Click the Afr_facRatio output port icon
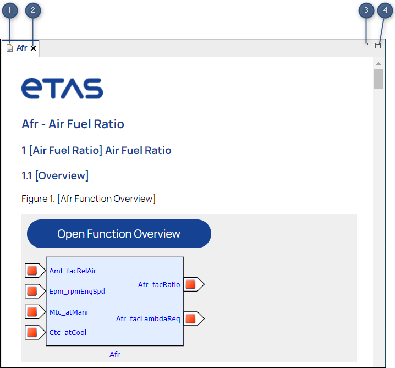 click(x=190, y=284)
